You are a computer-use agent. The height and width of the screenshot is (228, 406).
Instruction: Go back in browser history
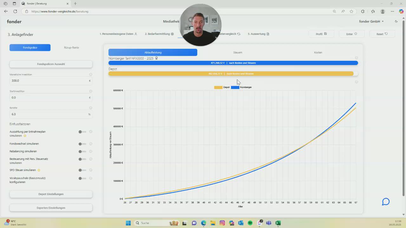click(6, 11)
